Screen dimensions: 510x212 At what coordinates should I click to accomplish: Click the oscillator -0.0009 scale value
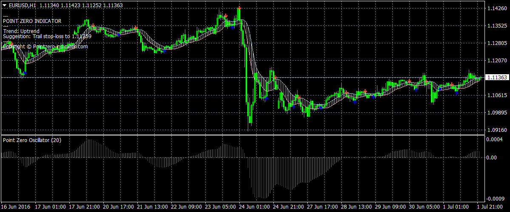(x=496, y=198)
